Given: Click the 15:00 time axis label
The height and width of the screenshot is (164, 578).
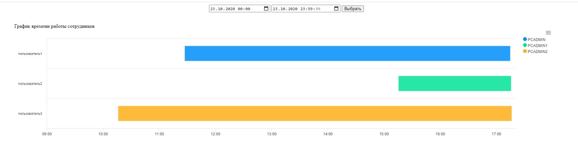Looking at the screenshot, I should (x=384, y=134).
